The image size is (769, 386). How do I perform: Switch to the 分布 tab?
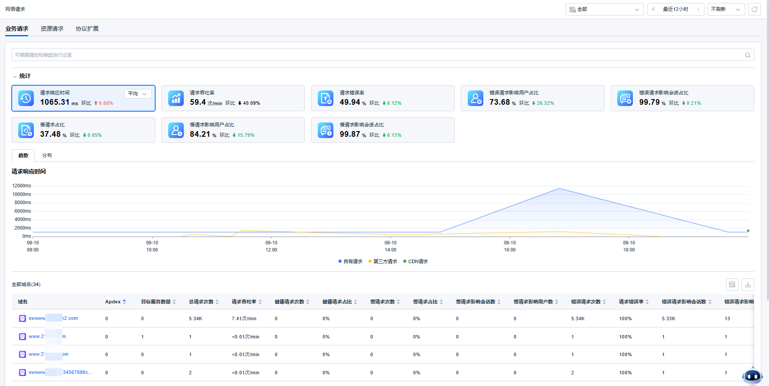click(47, 155)
